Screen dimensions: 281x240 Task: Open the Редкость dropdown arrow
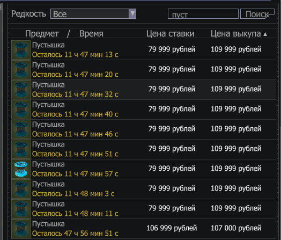click(132, 13)
